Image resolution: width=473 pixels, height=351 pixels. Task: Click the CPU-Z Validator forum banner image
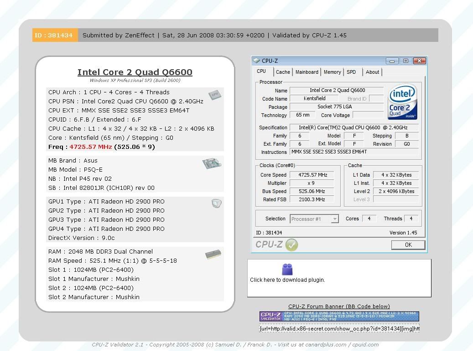(339, 316)
